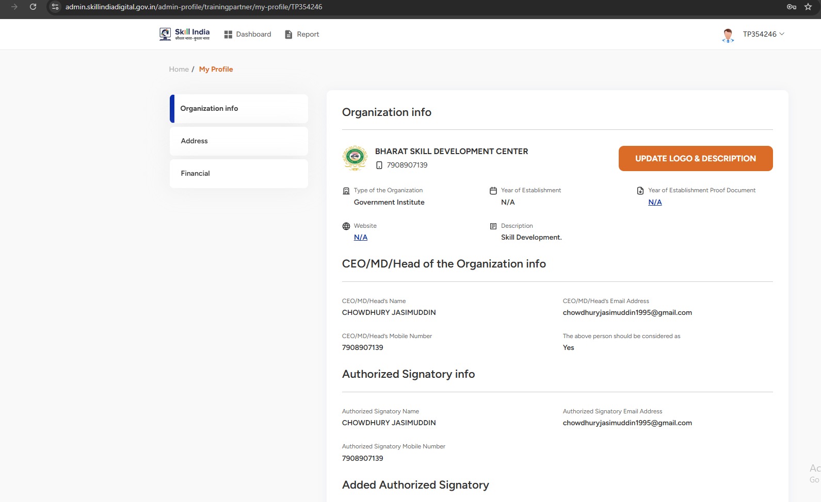Click the Type of the Organization building icon
Screen dimensions: 821x502
coord(346,191)
